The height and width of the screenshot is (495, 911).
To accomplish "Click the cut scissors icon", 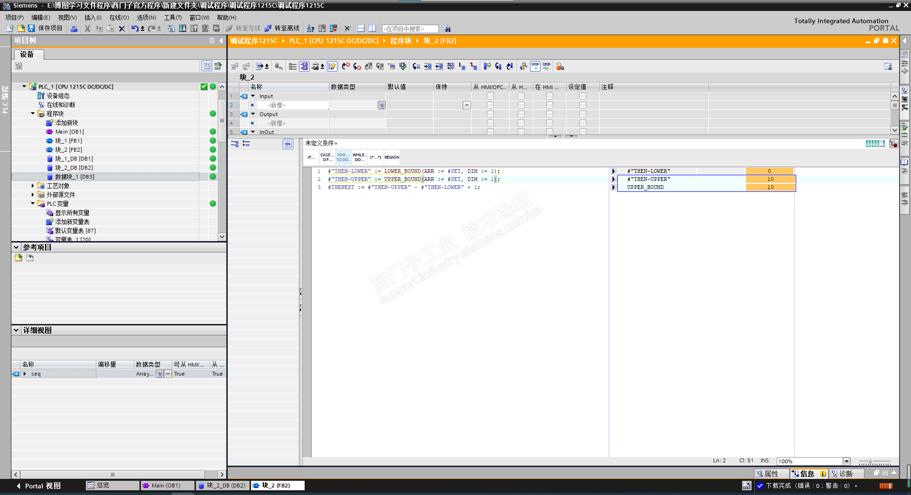I will [x=87, y=28].
